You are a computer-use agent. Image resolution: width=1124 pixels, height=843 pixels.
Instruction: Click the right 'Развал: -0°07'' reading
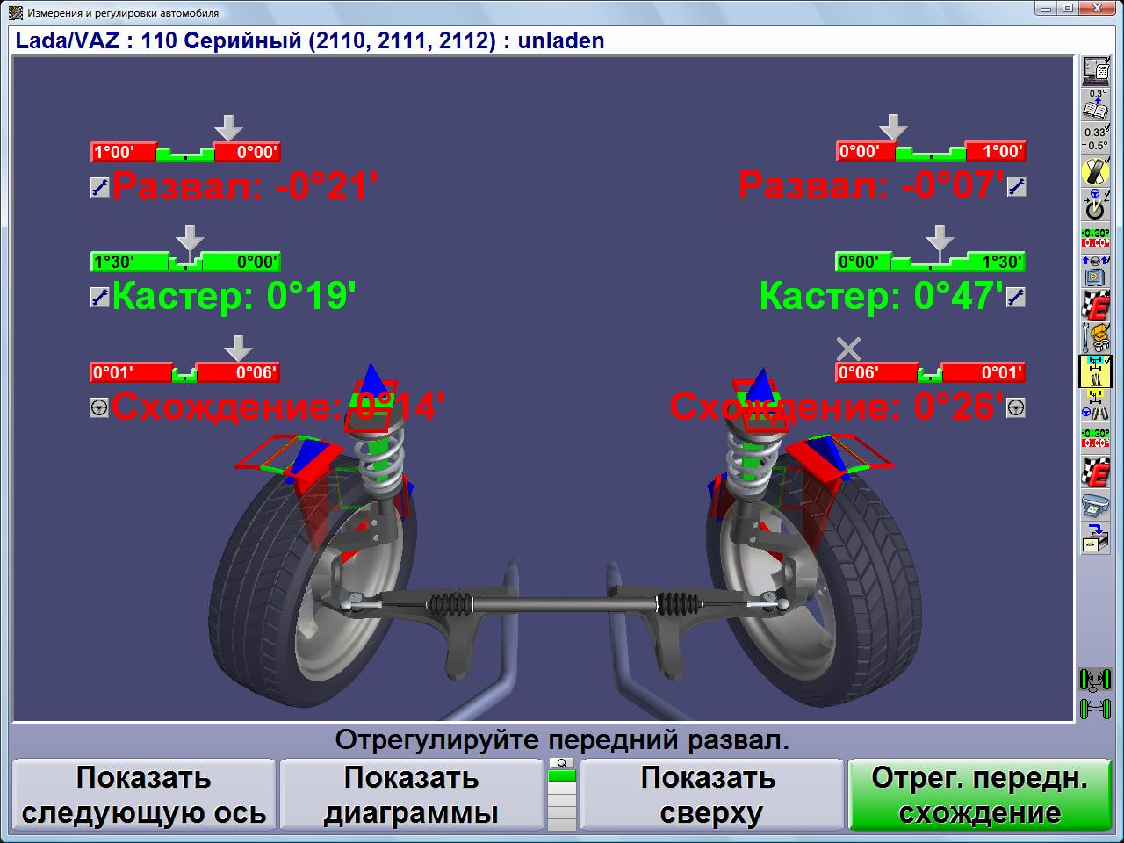pyautogui.click(x=870, y=186)
